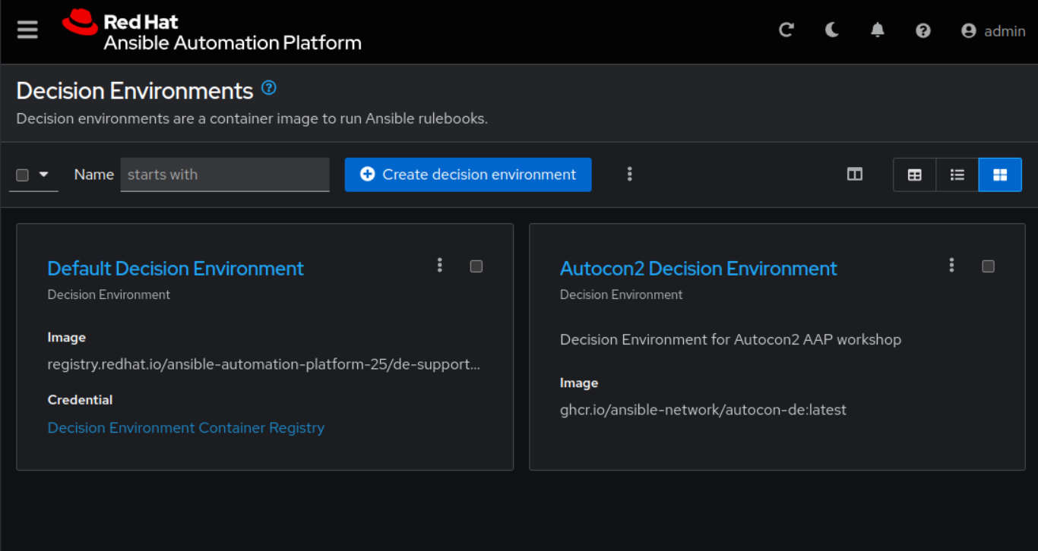Click the Name filter label

pyautogui.click(x=94, y=175)
